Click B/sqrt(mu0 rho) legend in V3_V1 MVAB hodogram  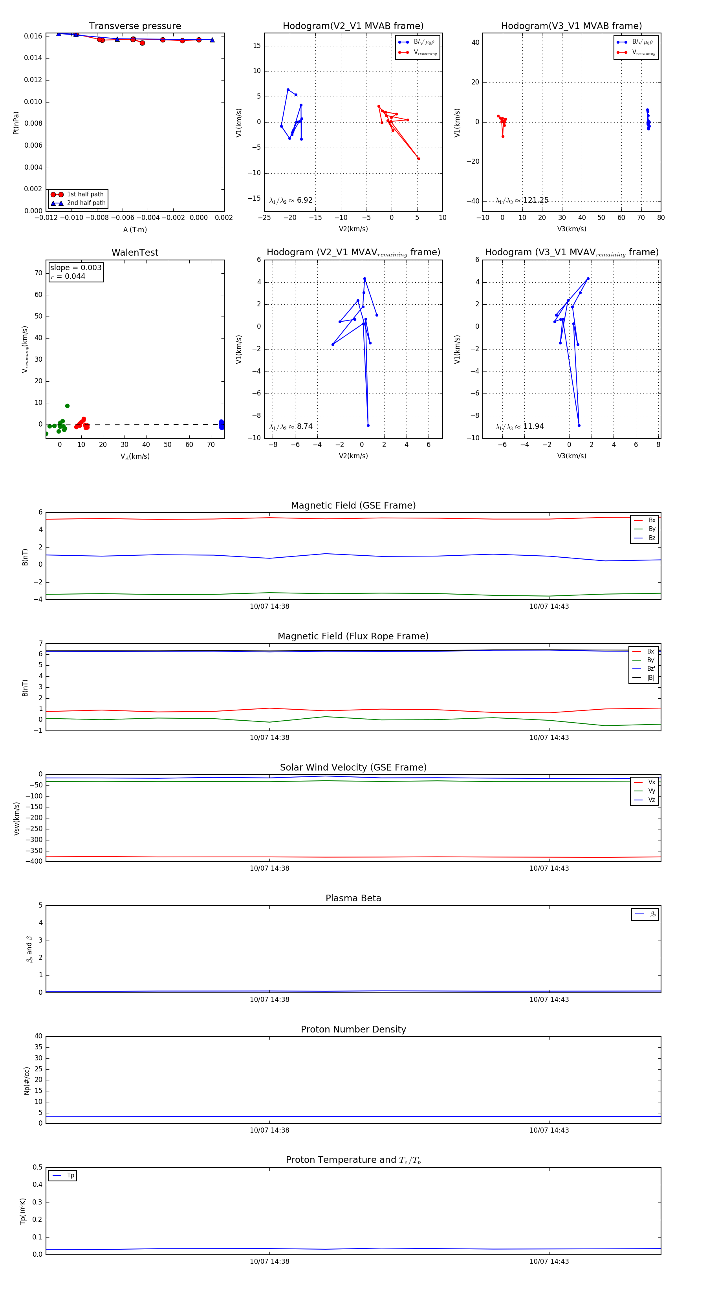click(x=636, y=42)
